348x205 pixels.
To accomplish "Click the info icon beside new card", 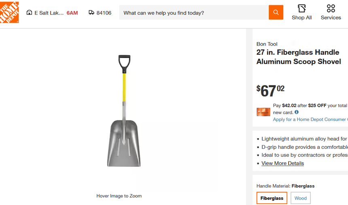I will [x=297, y=112].
